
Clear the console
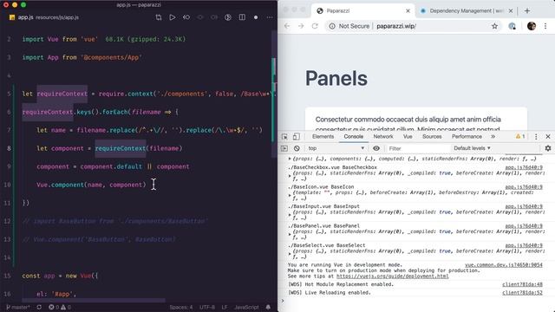tap(297, 148)
